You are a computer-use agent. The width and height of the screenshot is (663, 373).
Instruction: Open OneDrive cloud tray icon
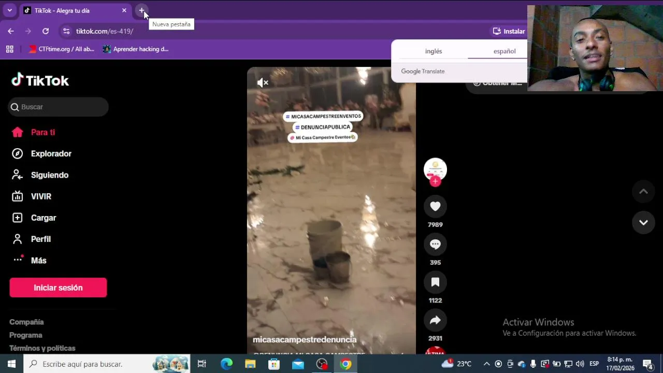[522, 364]
